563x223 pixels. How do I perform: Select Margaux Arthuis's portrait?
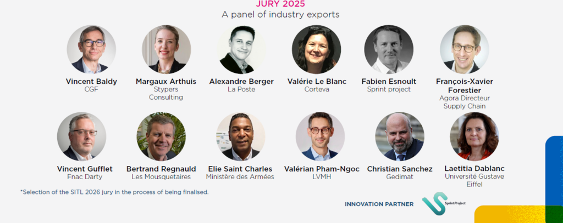point(166,49)
